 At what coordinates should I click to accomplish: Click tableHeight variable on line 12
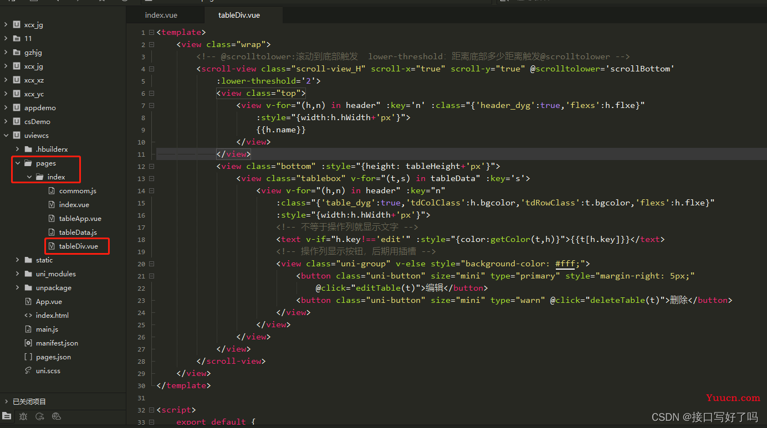coord(433,167)
